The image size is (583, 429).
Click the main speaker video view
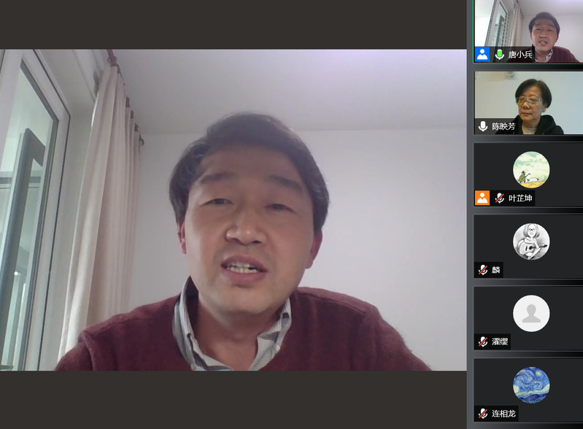pyautogui.click(x=233, y=210)
